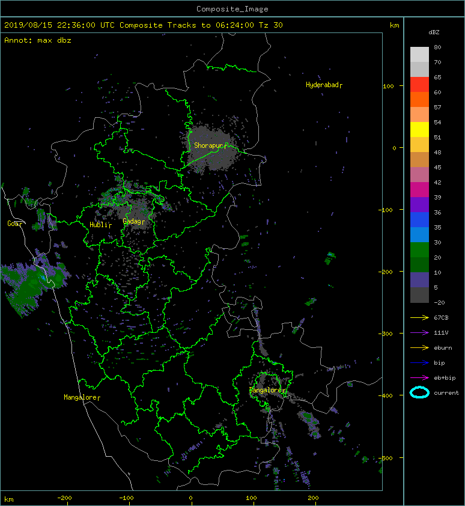Click the Shorapur city label
The width and height of the screenshot is (465, 506).
point(210,145)
